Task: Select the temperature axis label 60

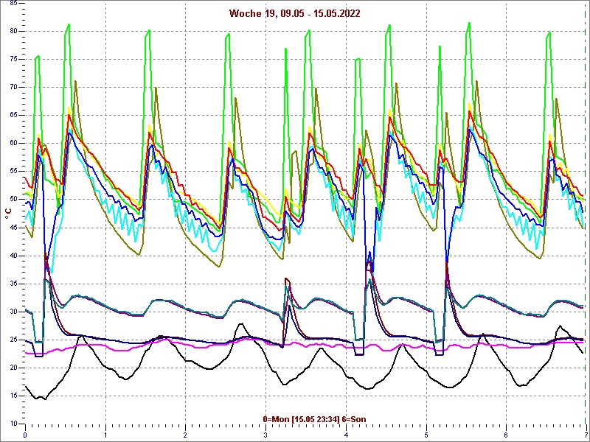Action: [13, 143]
